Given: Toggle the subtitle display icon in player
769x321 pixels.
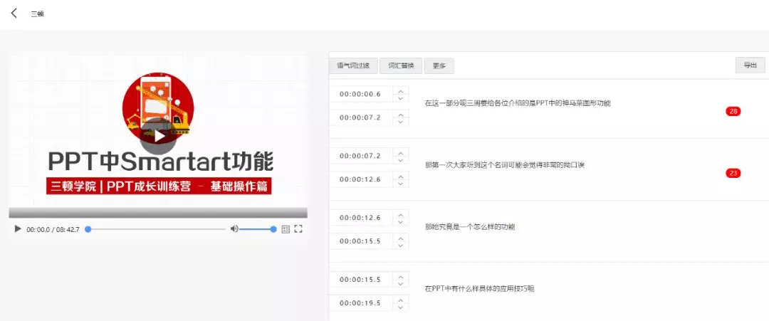Looking at the screenshot, I should point(286,229).
